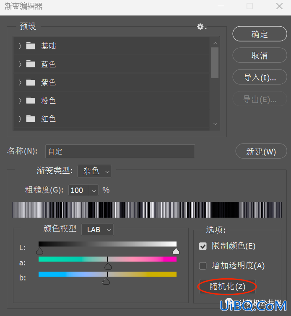Click the 基础 folder icon
The image size is (291, 316).
[31, 46]
